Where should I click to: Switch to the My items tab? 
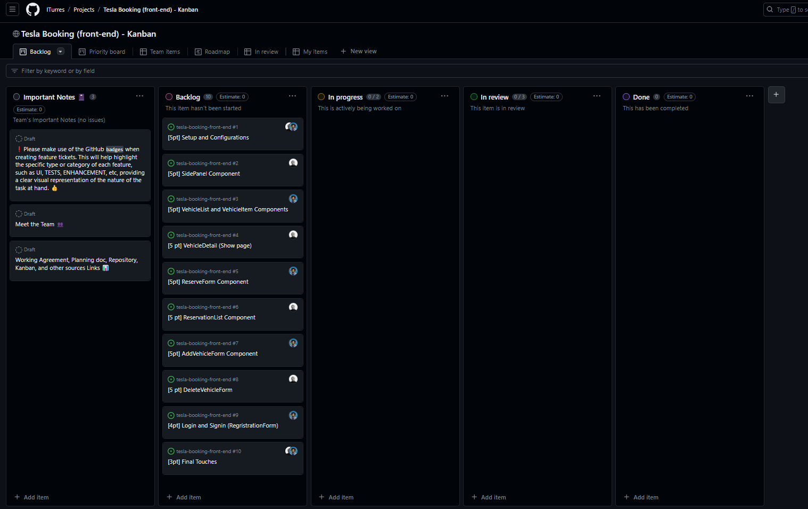point(310,52)
